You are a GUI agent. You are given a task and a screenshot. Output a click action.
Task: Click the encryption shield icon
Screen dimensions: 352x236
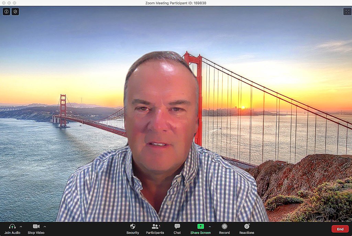15,12
